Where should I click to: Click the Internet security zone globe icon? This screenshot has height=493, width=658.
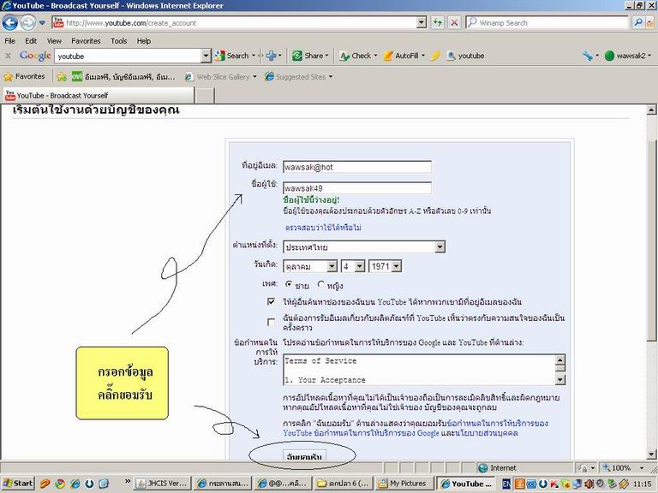coord(483,468)
